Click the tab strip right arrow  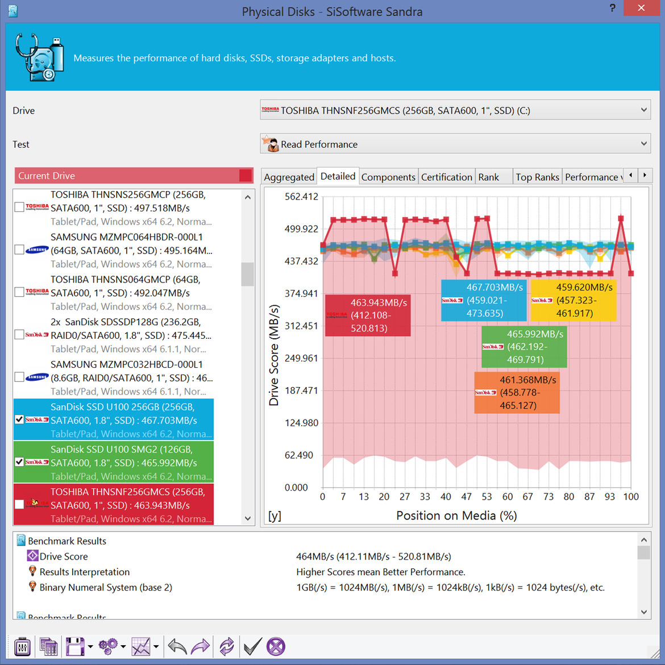(645, 175)
